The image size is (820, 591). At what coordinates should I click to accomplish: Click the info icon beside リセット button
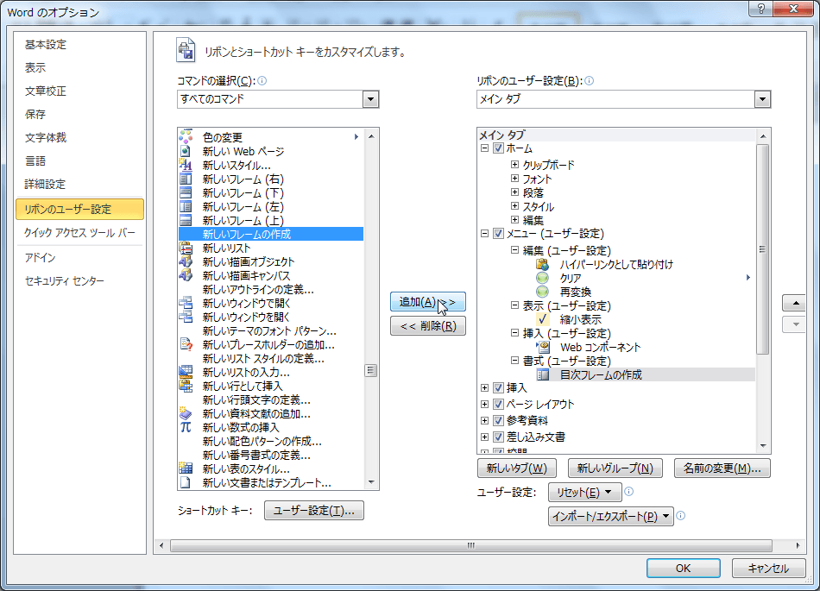point(629,491)
